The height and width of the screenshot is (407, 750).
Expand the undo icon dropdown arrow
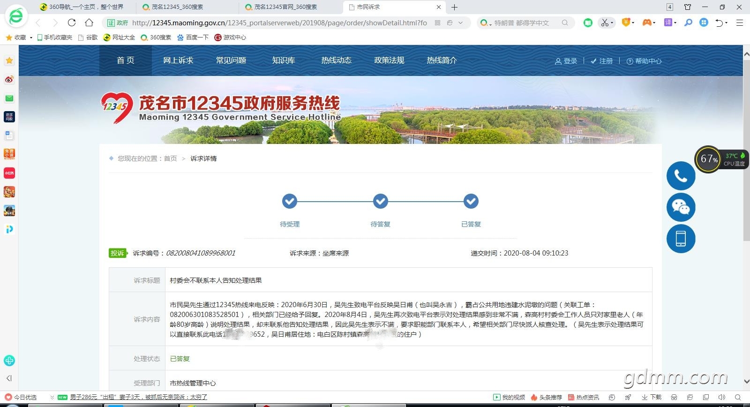[726, 23]
